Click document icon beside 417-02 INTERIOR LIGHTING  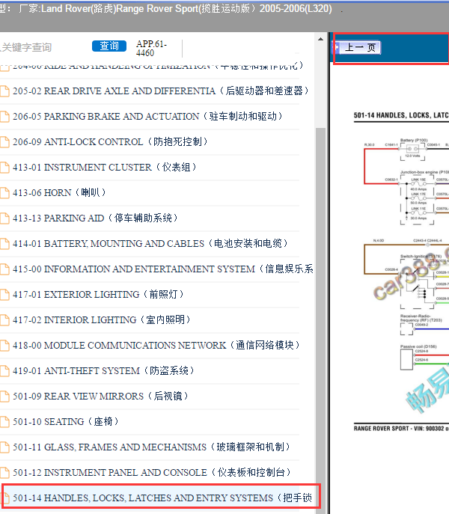4,320
